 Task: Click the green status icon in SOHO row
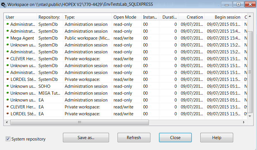click(x=8, y=86)
